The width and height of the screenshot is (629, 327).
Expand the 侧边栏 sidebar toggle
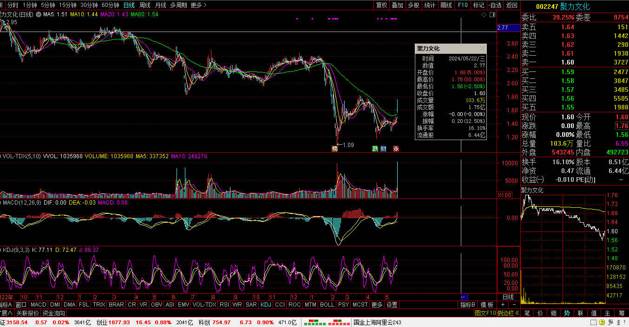click(x=508, y=313)
